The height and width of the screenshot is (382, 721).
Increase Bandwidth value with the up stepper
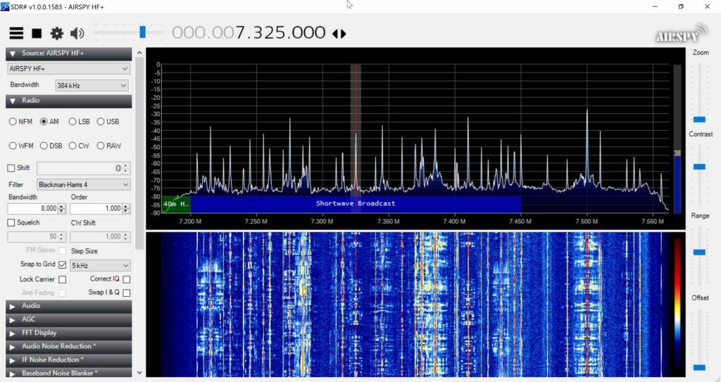[x=62, y=206]
